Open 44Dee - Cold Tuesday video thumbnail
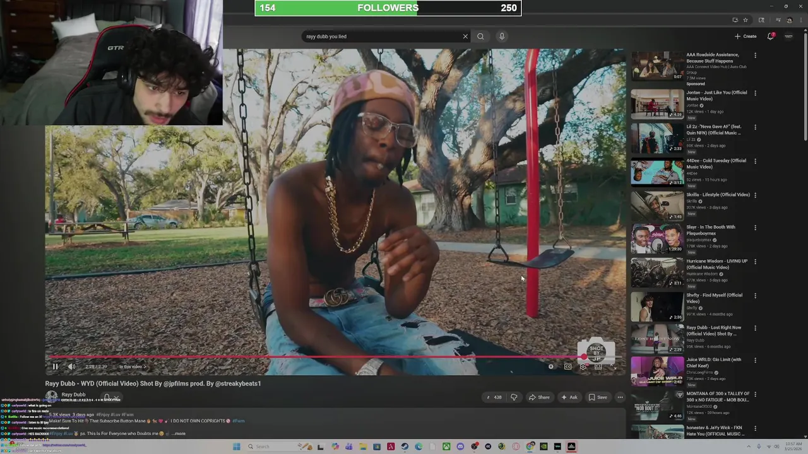The height and width of the screenshot is (454, 808). coord(657,172)
